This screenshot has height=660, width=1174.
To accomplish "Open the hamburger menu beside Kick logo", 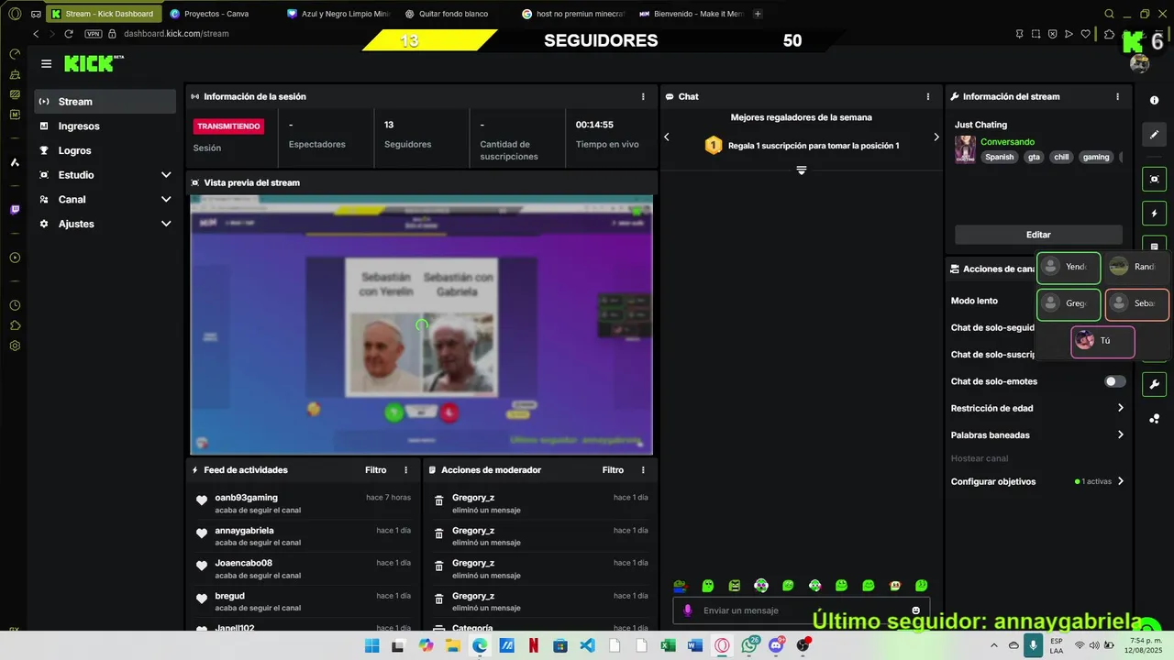I will pos(46,64).
